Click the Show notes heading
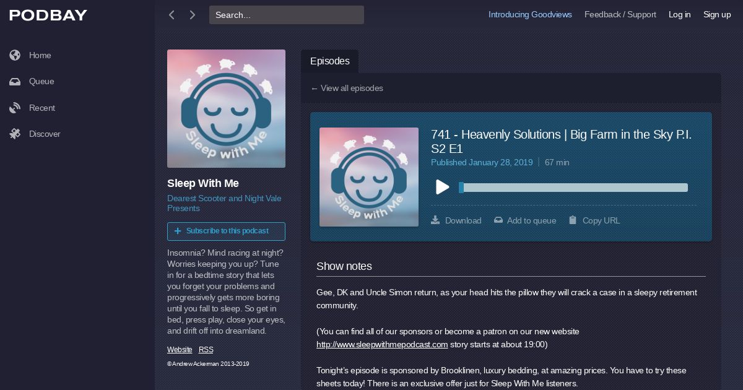 pyautogui.click(x=344, y=266)
